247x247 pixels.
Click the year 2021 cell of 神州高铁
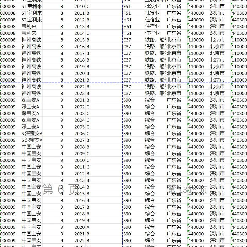click(75, 80)
